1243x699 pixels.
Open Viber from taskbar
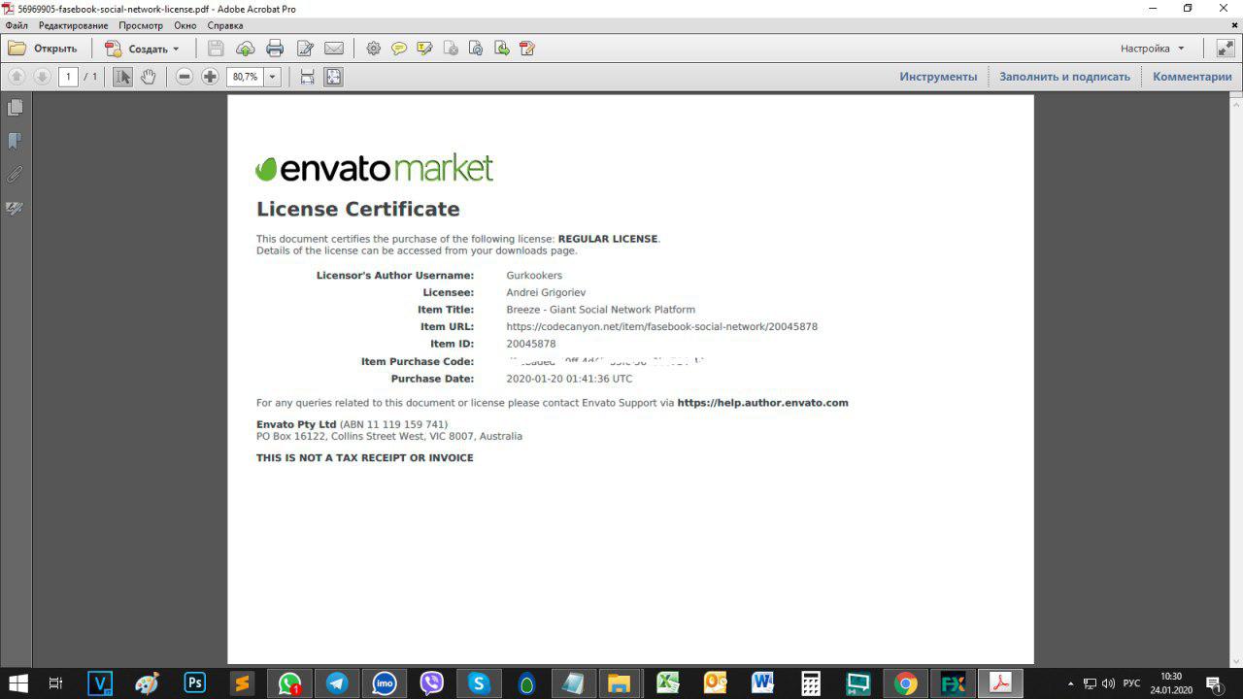(x=431, y=683)
